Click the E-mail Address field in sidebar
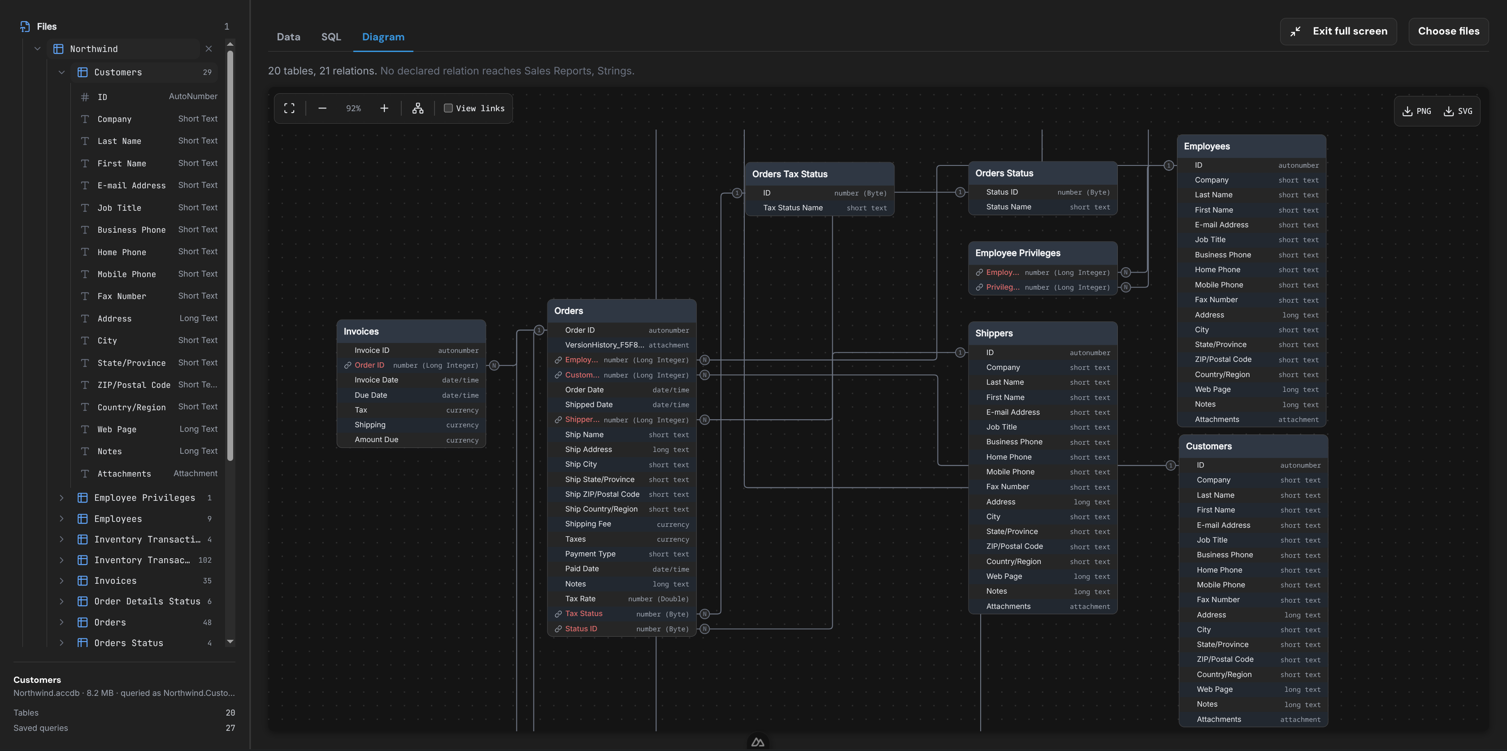The image size is (1507, 751). point(148,186)
